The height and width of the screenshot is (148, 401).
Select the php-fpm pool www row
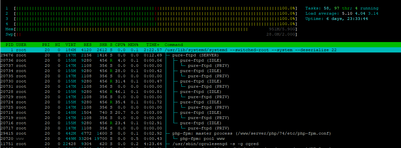point(200,139)
